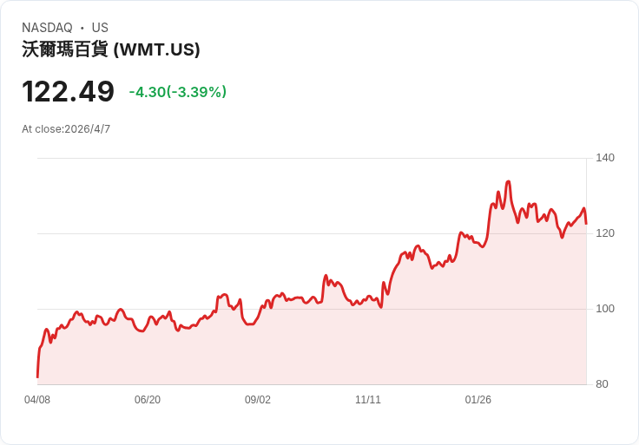
Task: Click the US market label
Action: click(100, 28)
